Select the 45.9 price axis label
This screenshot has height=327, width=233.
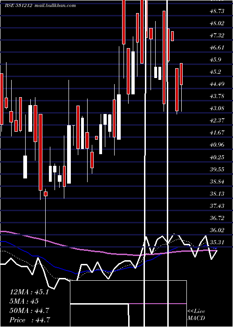click(215, 60)
